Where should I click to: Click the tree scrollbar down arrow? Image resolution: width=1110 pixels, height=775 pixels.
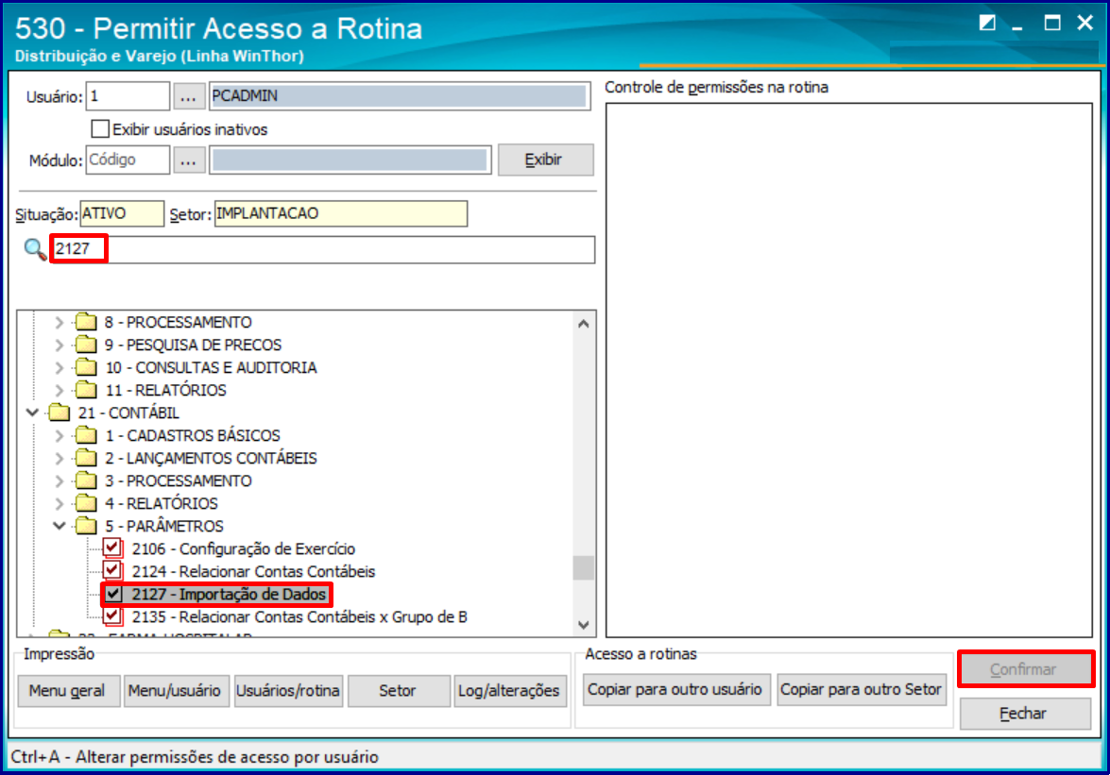[x=583, y=624]
